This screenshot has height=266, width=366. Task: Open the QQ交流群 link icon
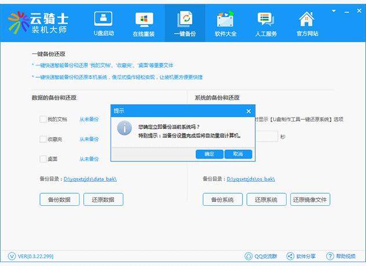coord(249,256)
